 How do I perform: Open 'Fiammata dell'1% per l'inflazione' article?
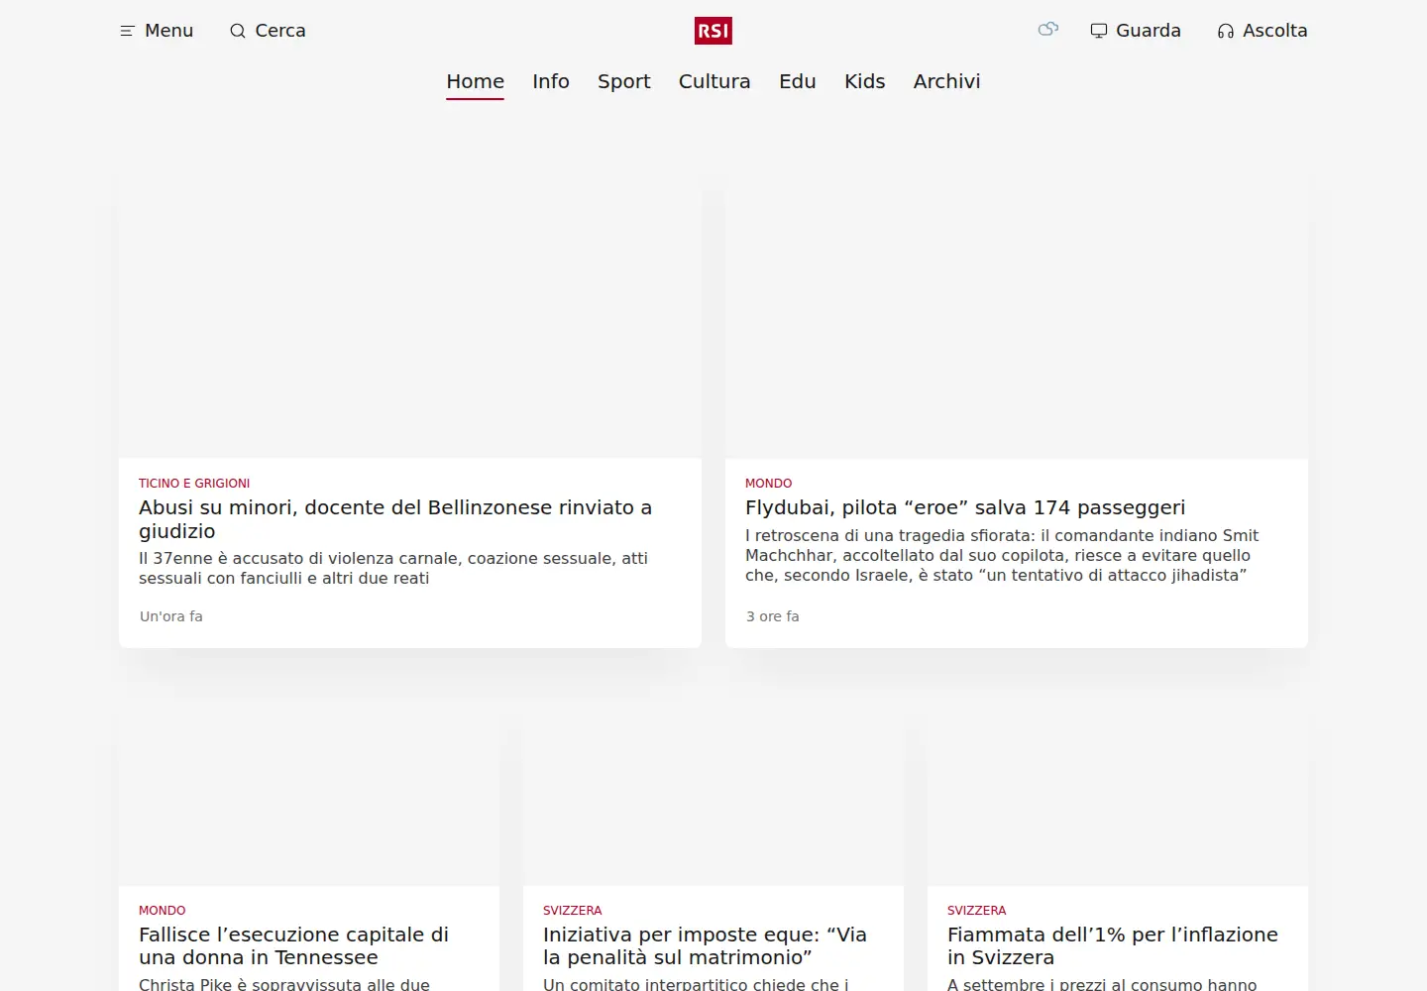click(1113, 945)
